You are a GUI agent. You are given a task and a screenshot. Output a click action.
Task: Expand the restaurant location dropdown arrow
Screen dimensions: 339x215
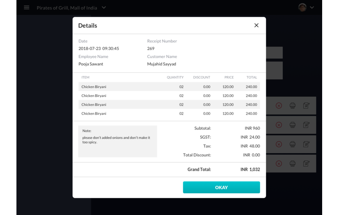pyautogui.click(x=104, y=7)
